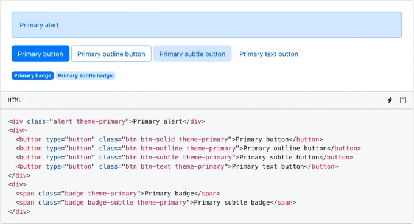The width and height of the screenshot is (414, 224).
Task: Click the Primary outline button
Action: coord(111,54)
